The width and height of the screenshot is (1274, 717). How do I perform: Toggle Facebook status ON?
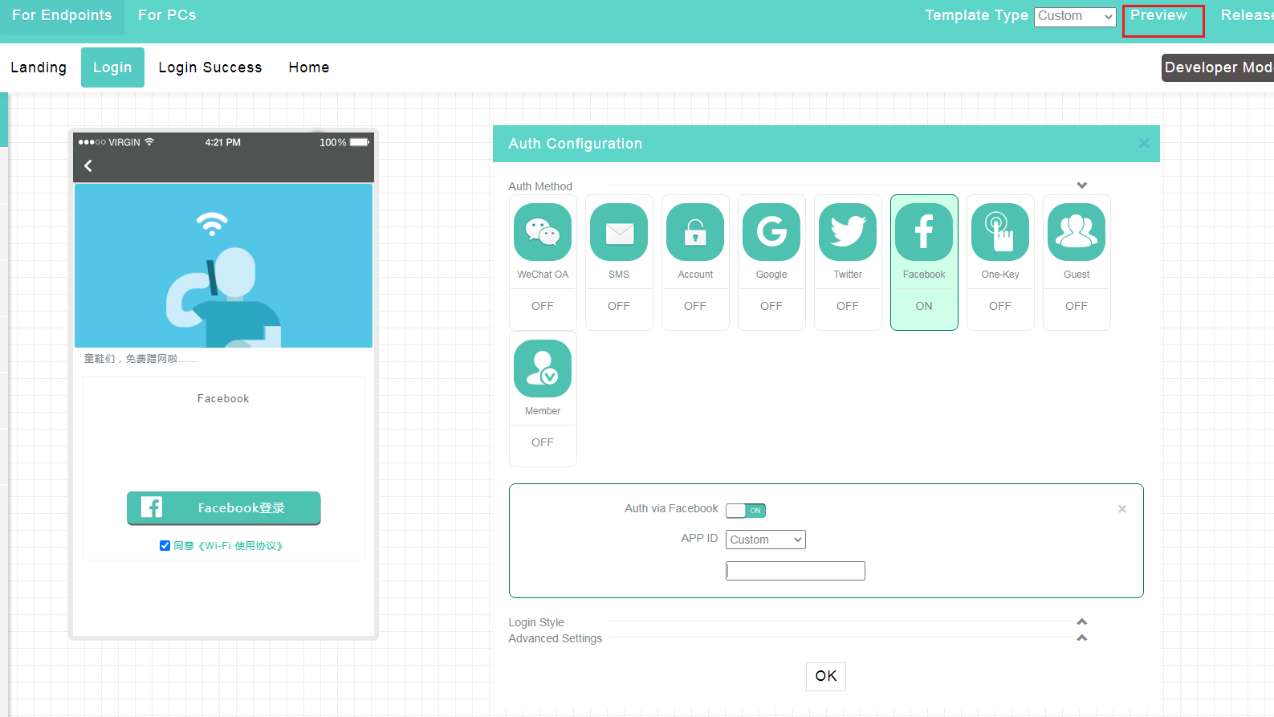pos(924,306)
